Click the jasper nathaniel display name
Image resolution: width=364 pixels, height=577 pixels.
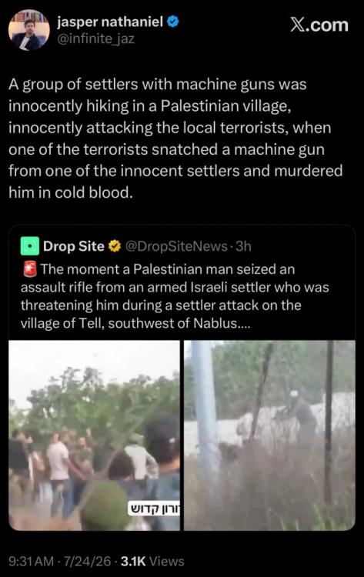click(110, 22)
